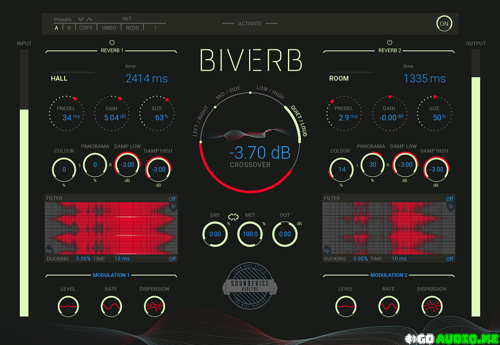Click Reverb 2 DAMP LOW knob

tap(405, 165)
